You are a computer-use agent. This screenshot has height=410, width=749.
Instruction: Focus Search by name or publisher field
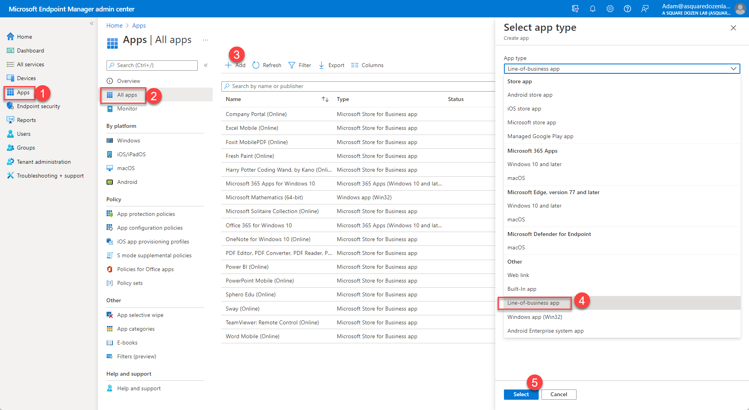(x=358, y=86)
